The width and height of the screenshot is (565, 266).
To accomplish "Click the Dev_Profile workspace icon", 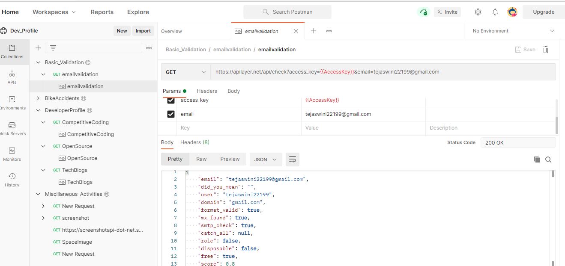I will pos(4,31).
